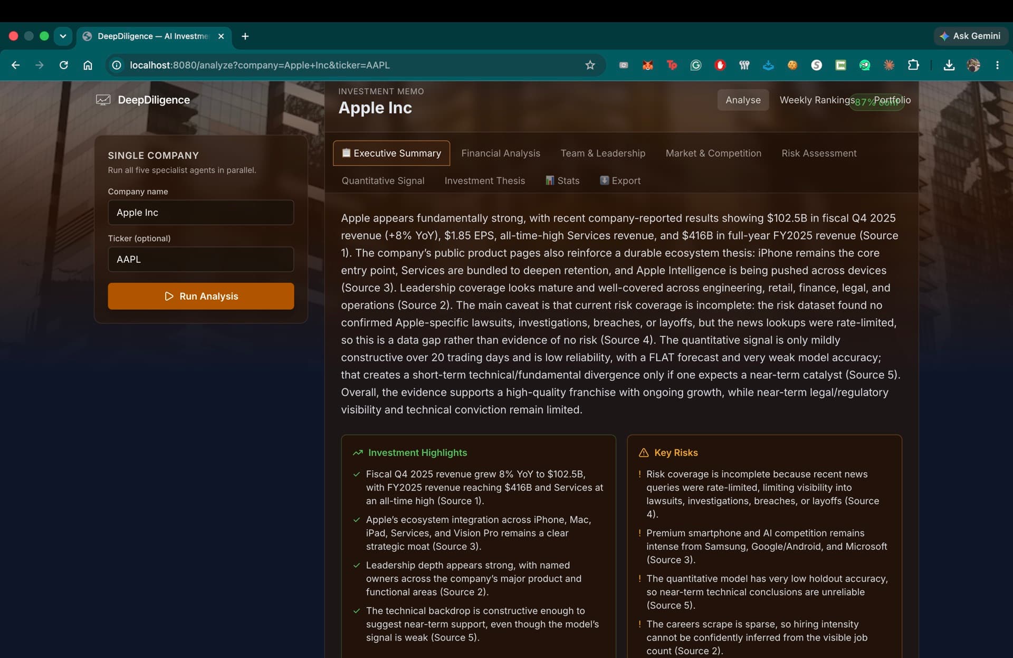This screenshot has height=658, width=1013.
Task: Open the Stats tab
Action: [562, 180]
